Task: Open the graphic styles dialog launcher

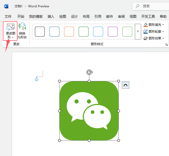Action: (x=167, y=45)
